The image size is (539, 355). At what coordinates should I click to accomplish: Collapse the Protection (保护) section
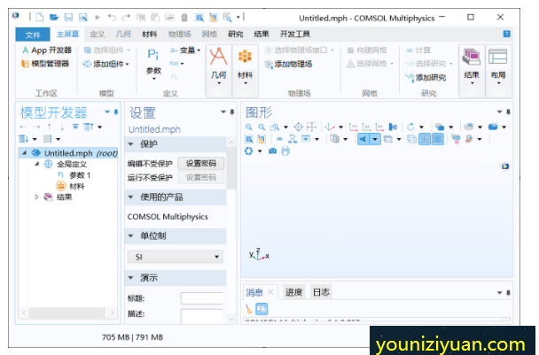[x=130, y=144]
